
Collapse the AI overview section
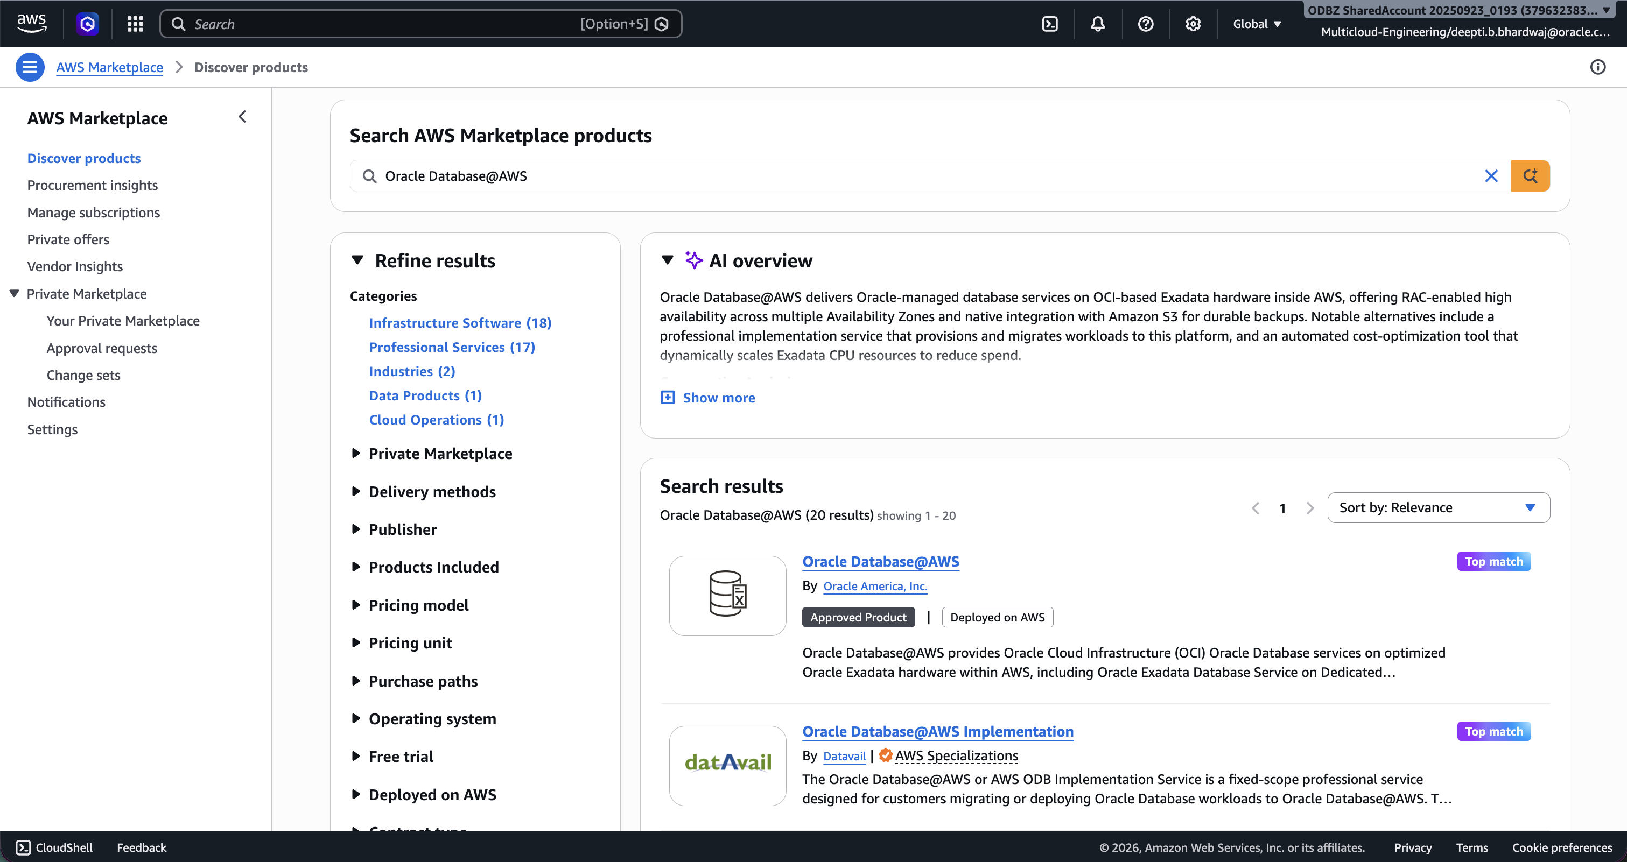(x=667, y=260)
